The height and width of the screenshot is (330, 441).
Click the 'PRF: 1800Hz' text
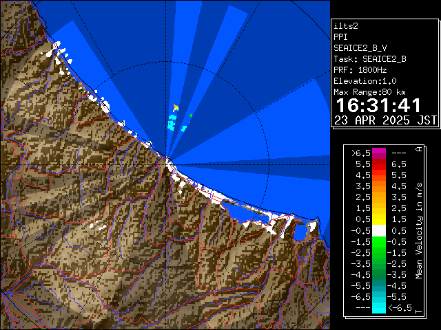(360, 70)
